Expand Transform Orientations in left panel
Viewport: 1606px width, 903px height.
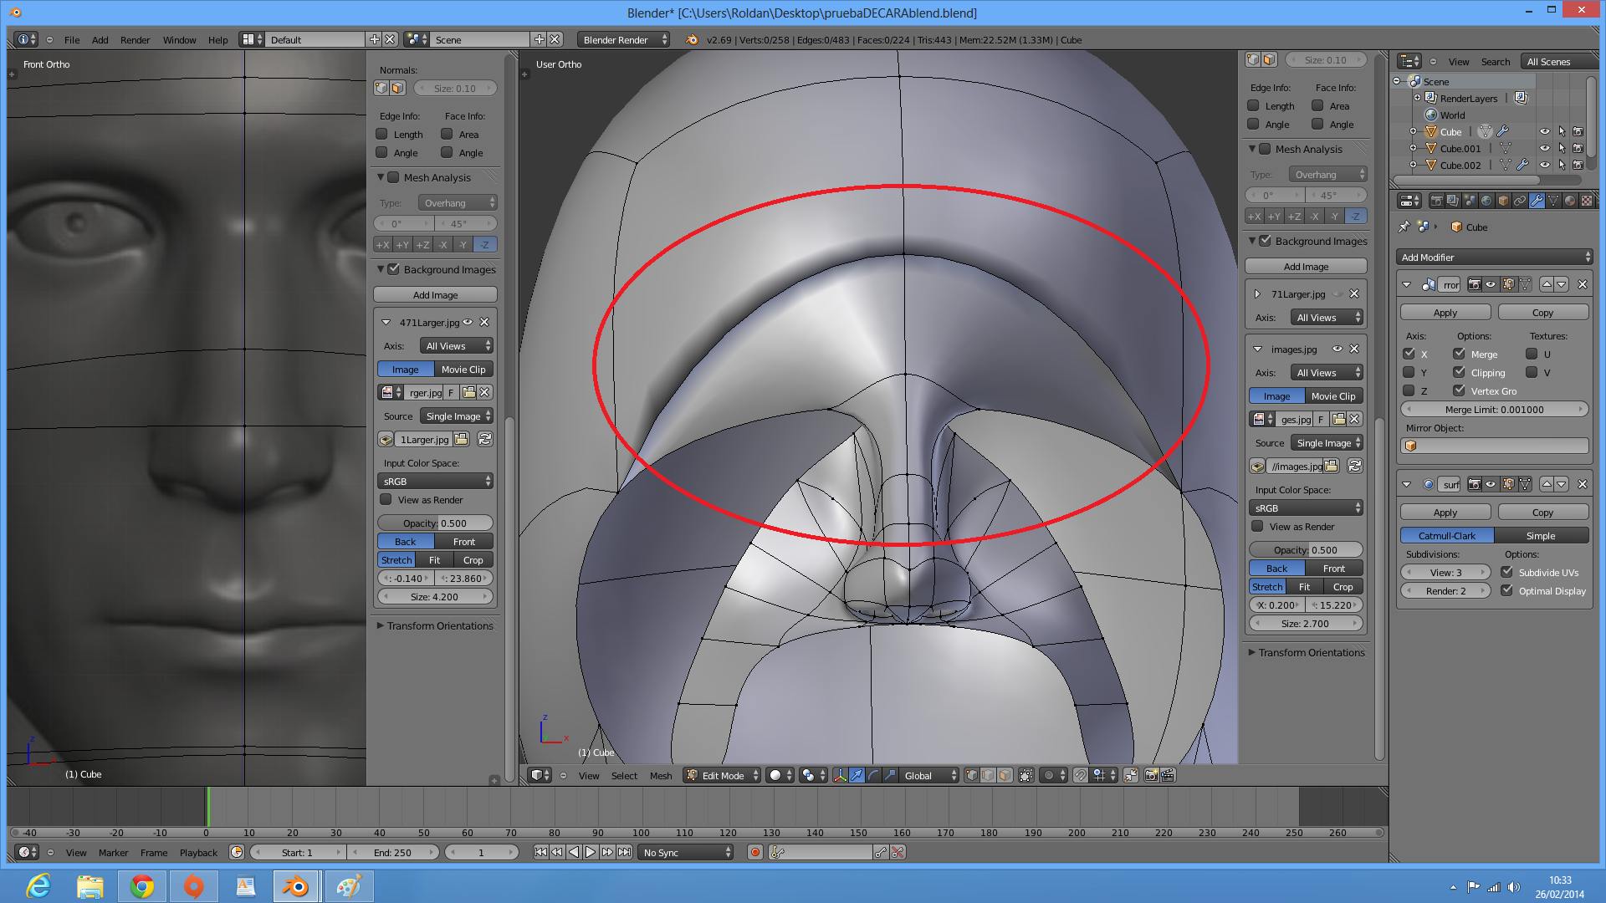coord(435,625)
